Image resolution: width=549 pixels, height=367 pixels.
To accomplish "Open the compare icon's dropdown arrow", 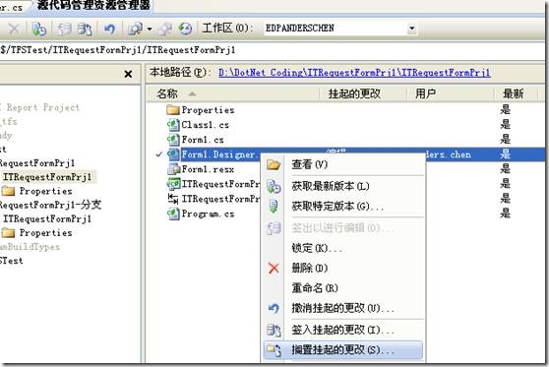I will tap(150, 29).
